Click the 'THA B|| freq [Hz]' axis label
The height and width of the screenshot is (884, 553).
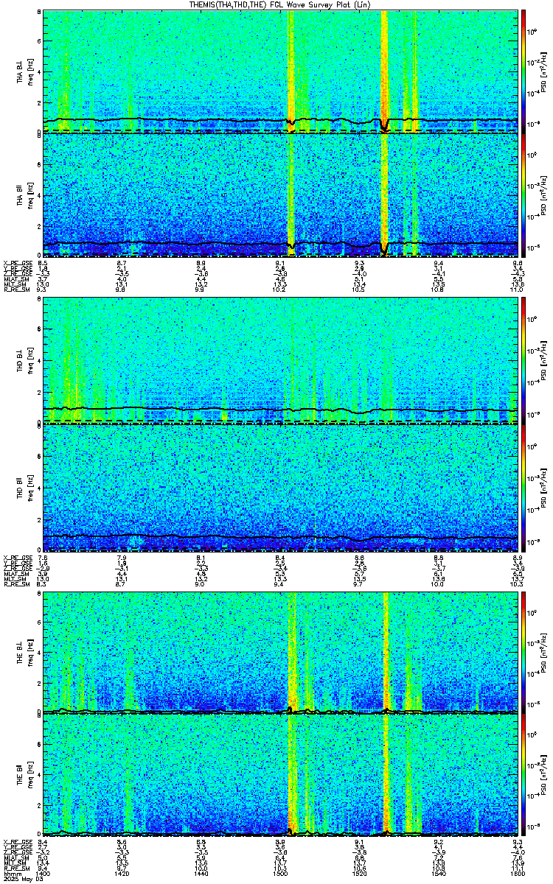click(x=24, y=195)
